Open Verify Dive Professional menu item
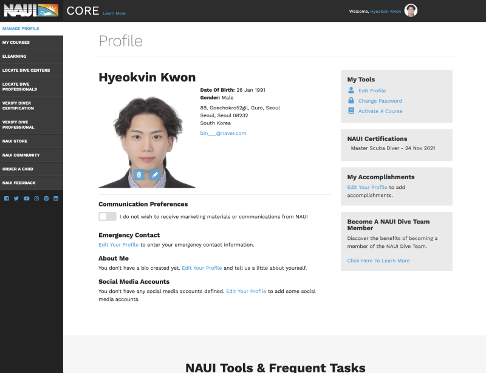This screenshot has height=373, width=486. [32, 125]
